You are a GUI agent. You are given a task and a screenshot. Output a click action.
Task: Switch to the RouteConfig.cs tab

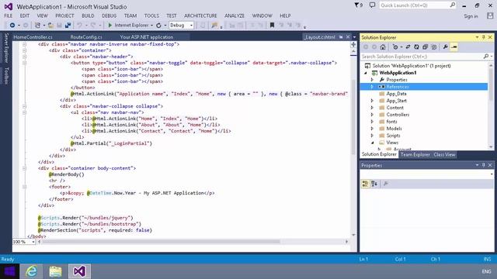point(86,37)
